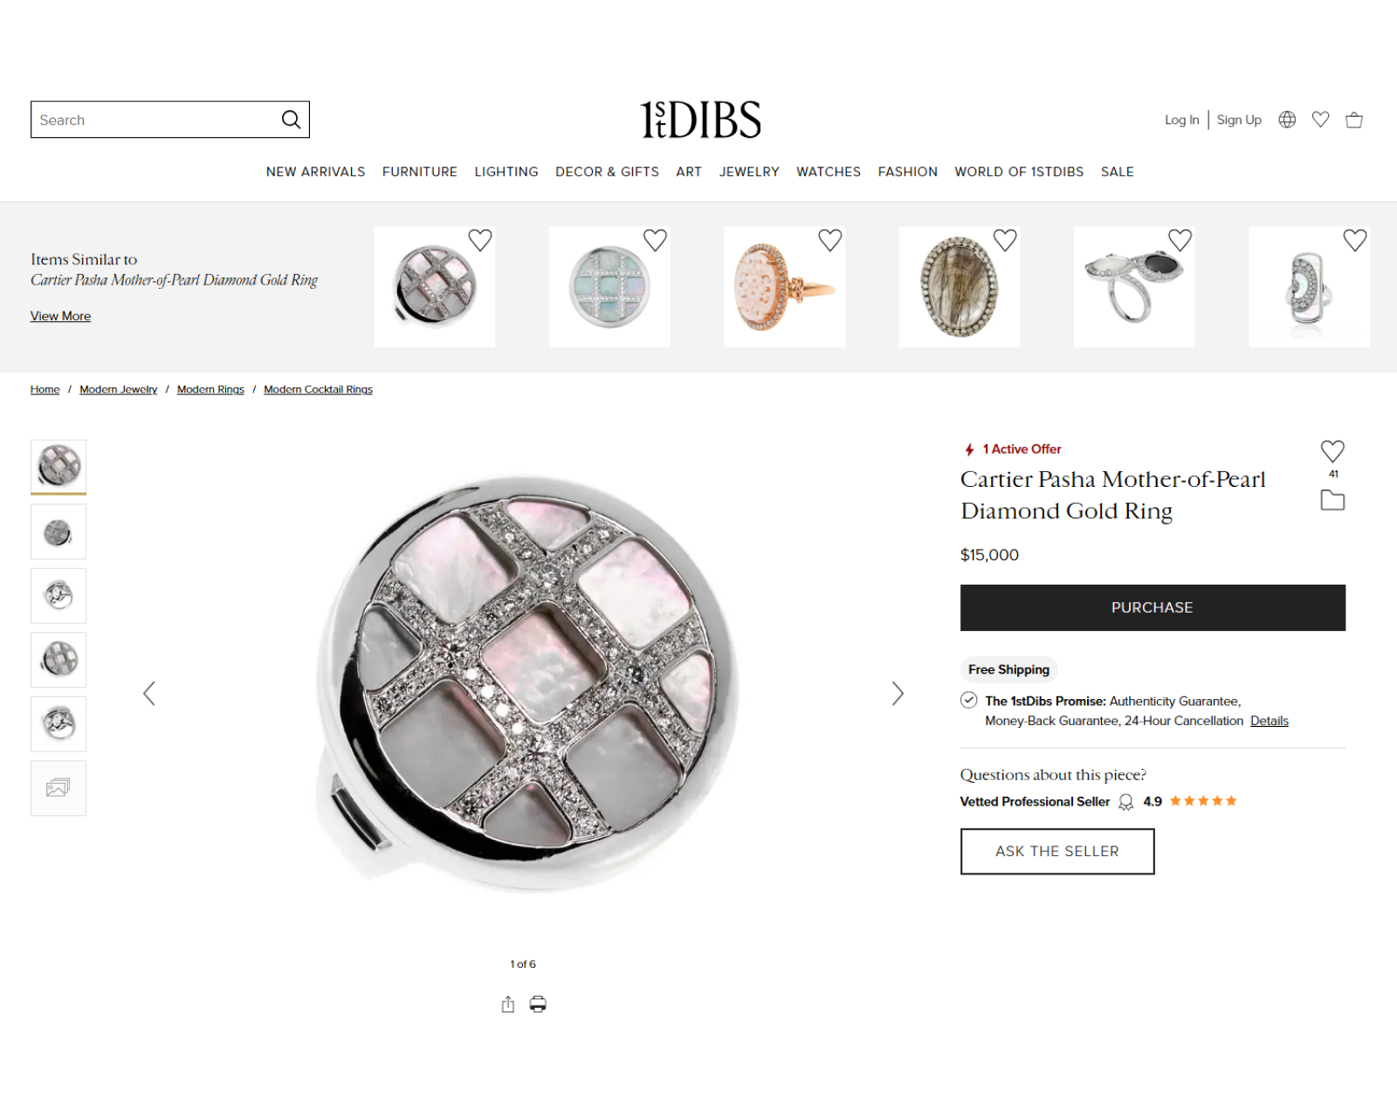This screenshot has height=1117, width=1397.
Task: Open the JEWELRY navigation menu
Action: tap(749, 172)
